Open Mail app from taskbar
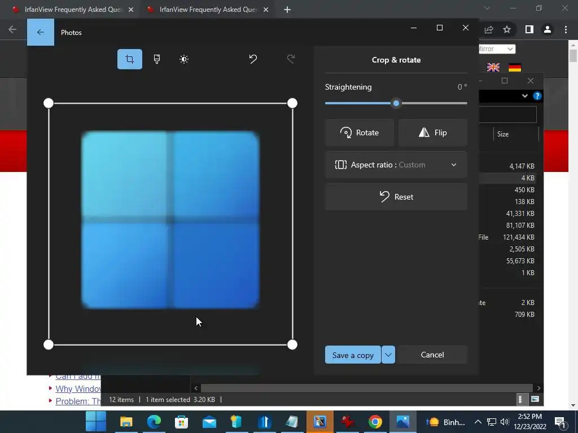578x433 pixels. (x=209, y=422)
